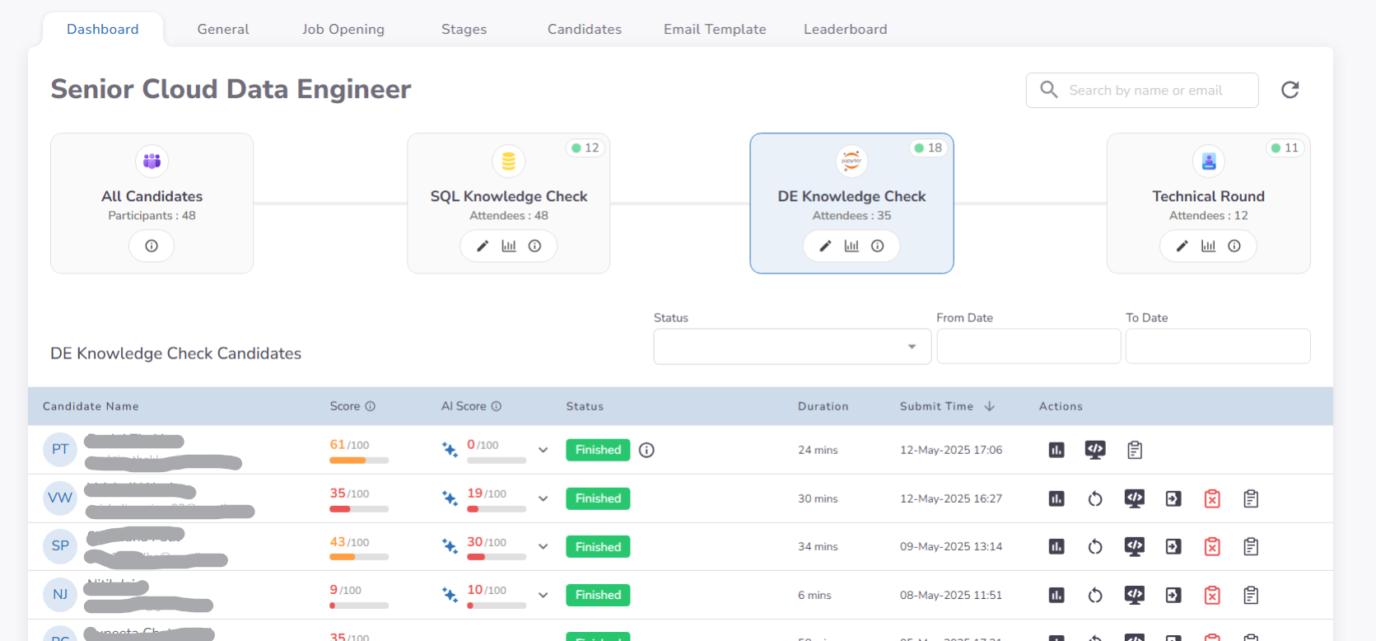Move candidate VW to next stage
Viewport: 1376px width, 641px height.
click(1173, 498)
